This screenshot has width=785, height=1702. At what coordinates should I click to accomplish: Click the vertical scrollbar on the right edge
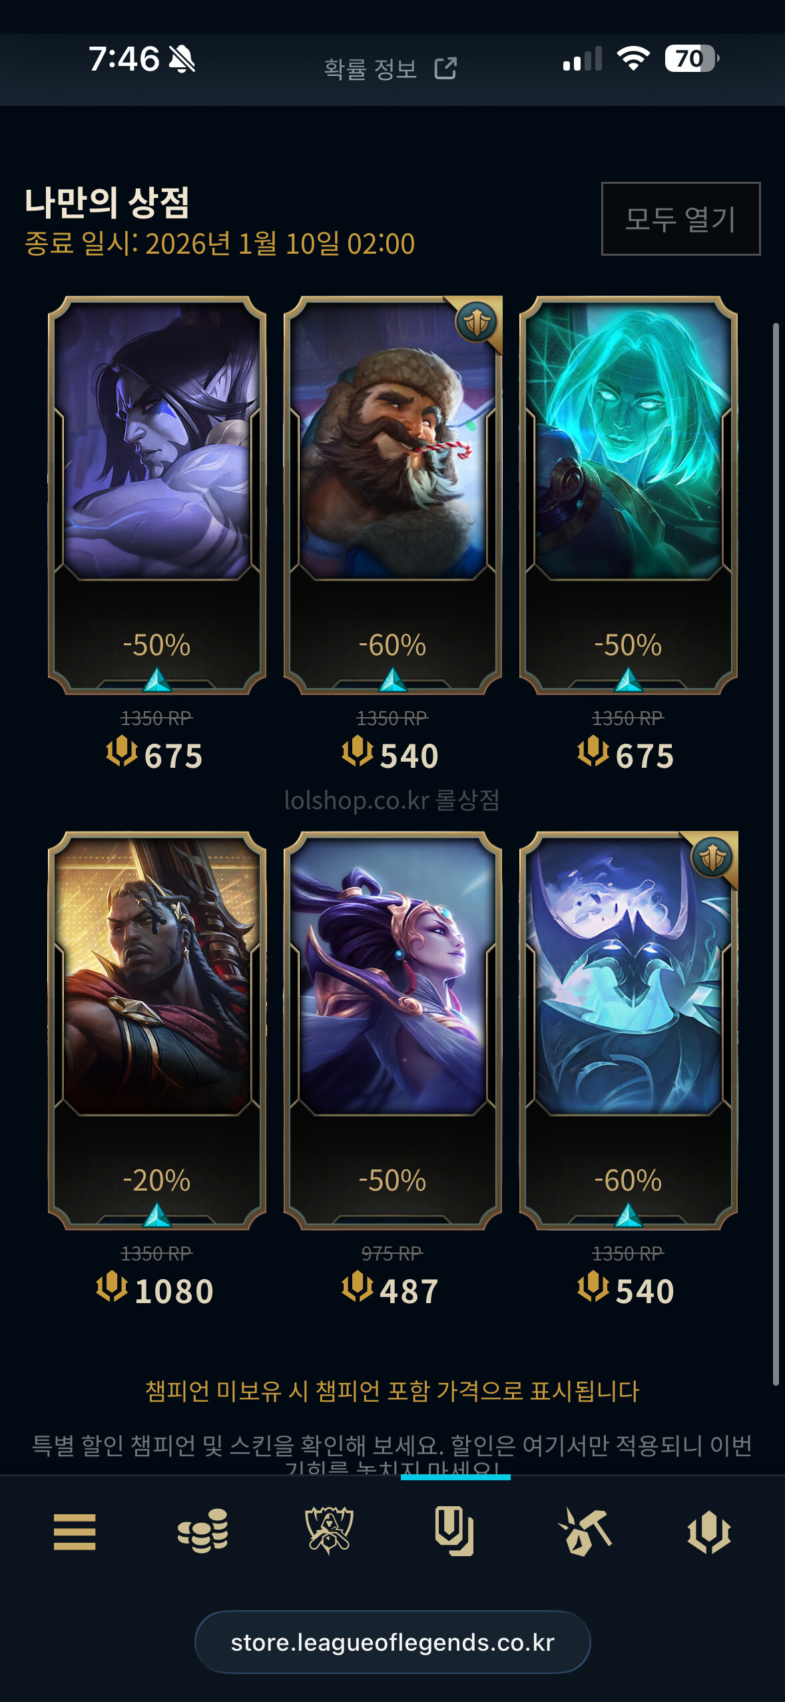point(776,854)
